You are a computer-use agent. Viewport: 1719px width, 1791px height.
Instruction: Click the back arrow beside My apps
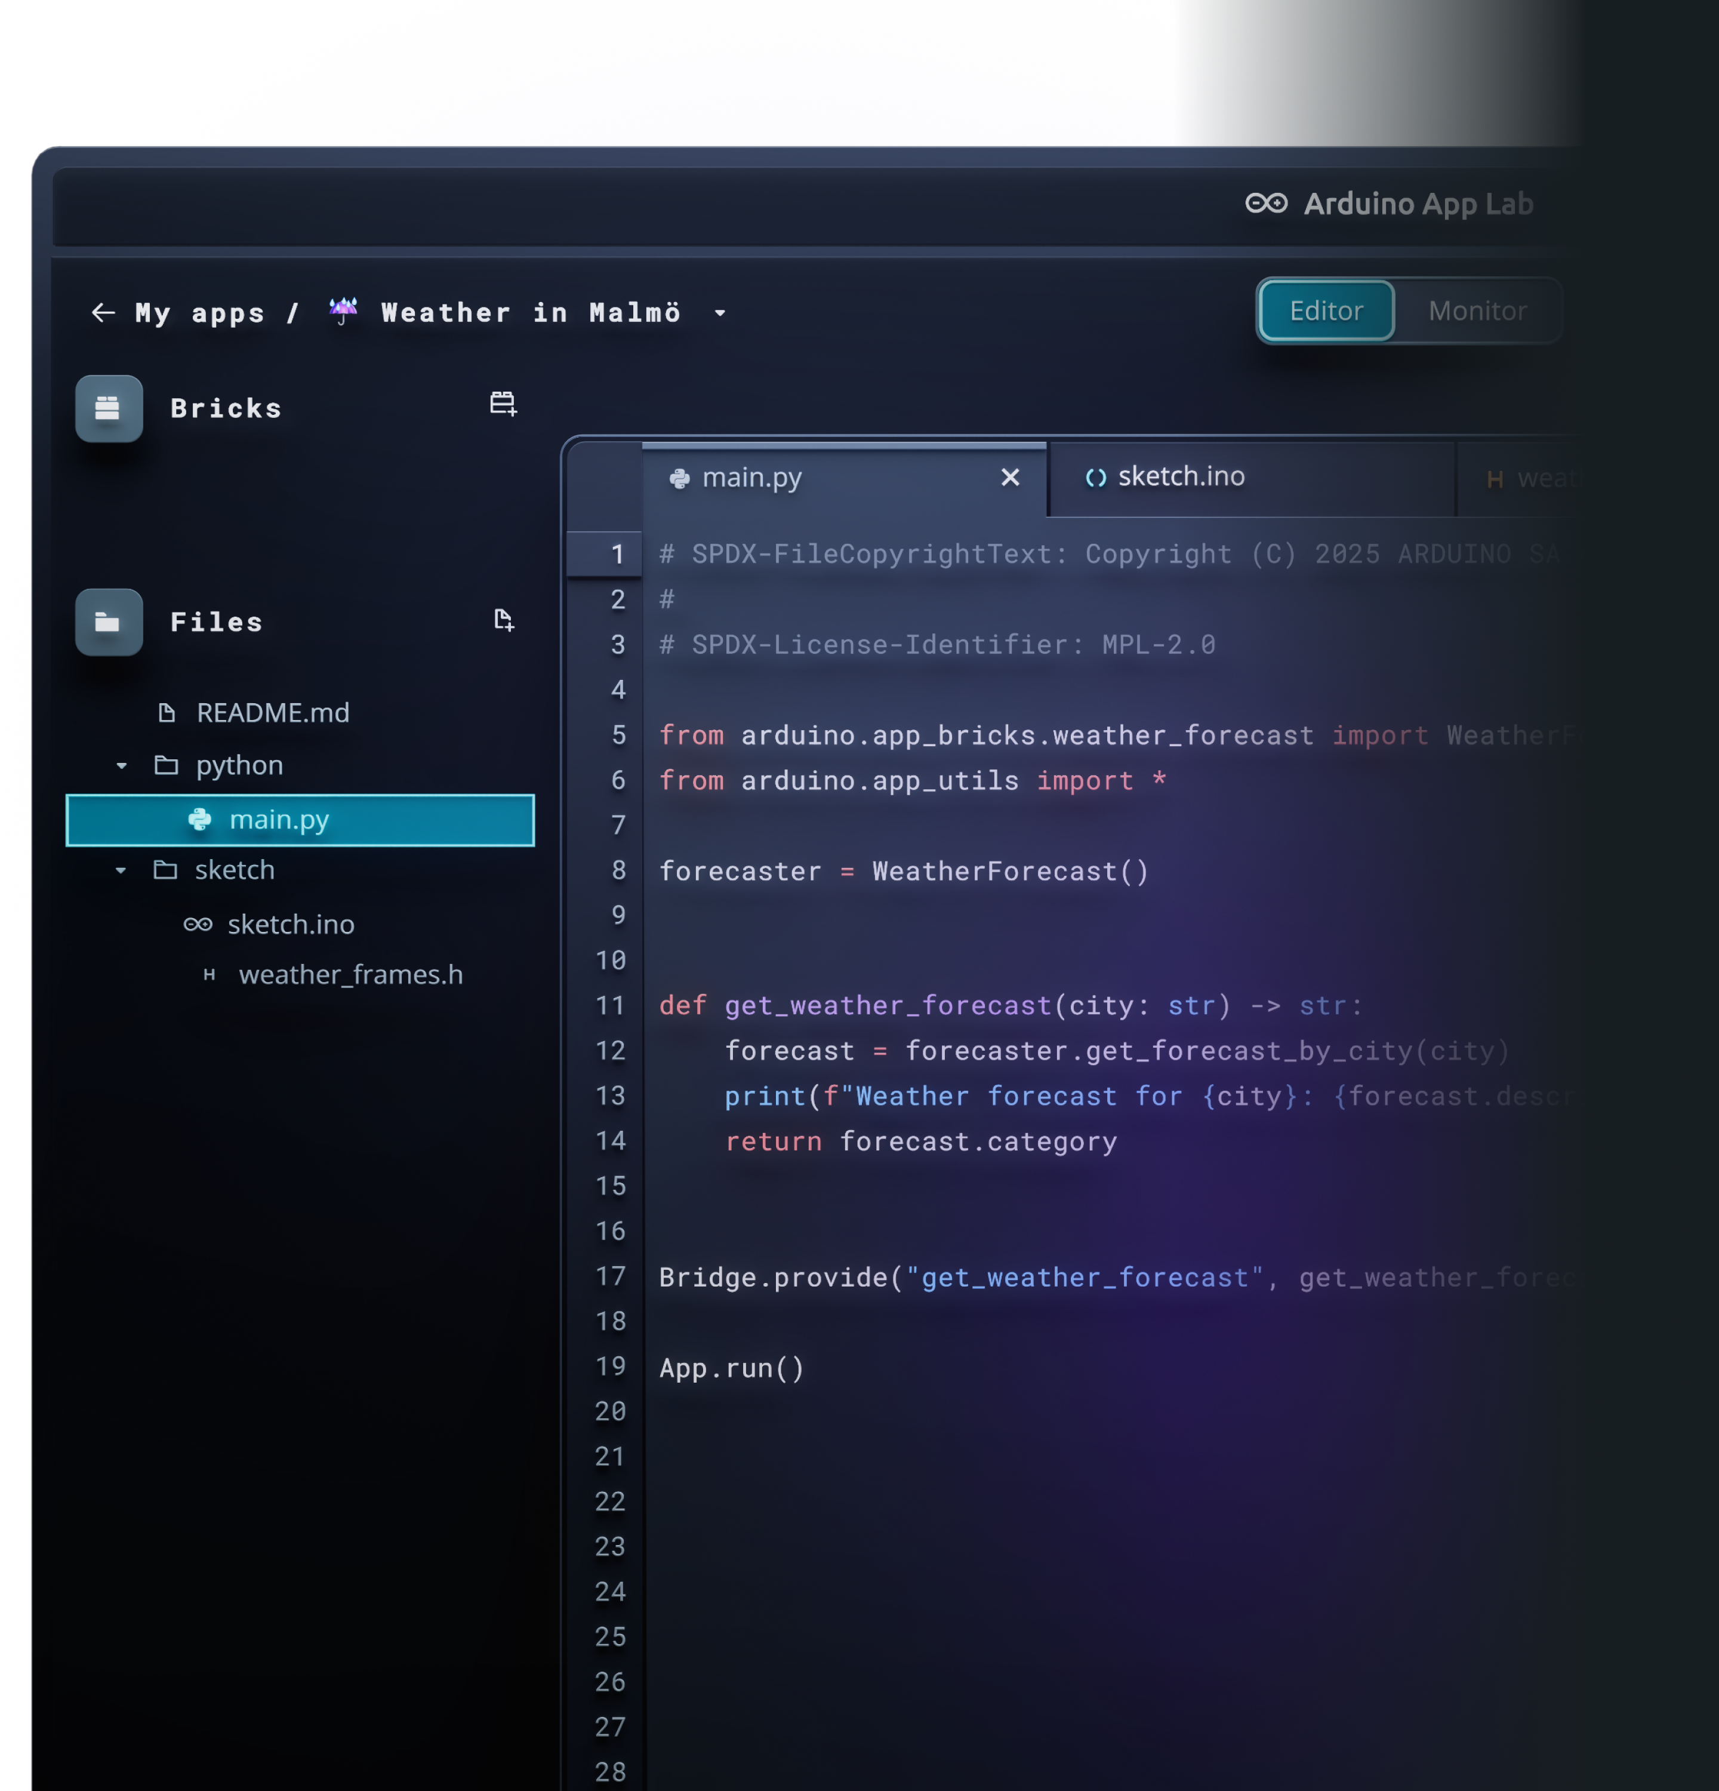pyautogui.click(x=103, y=312)
